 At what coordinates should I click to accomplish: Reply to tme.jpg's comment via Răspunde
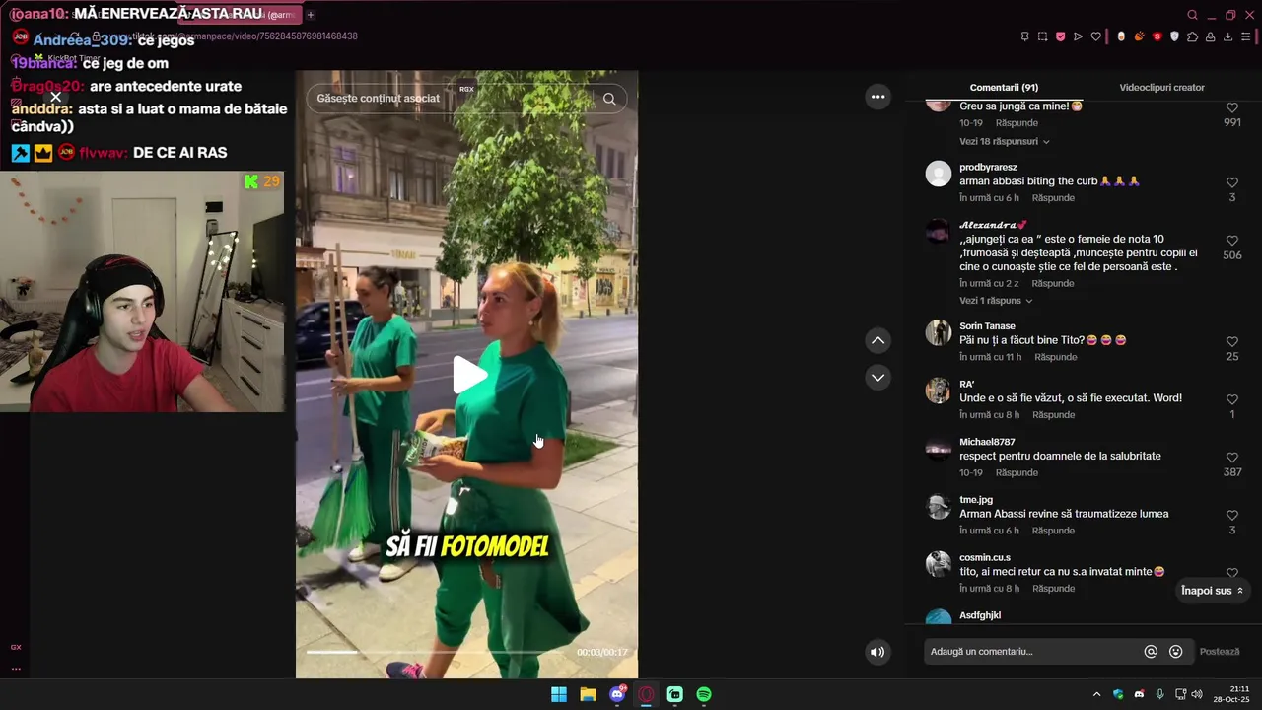click(1053, 531)
